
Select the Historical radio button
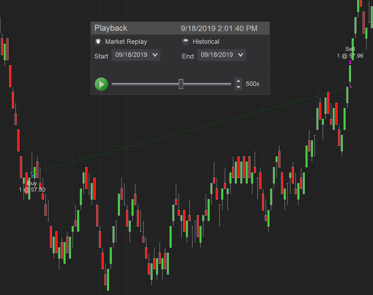pos(186,42)
